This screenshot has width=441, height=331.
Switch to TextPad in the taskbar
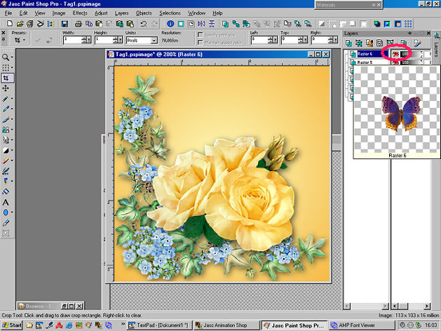point(159,325)
